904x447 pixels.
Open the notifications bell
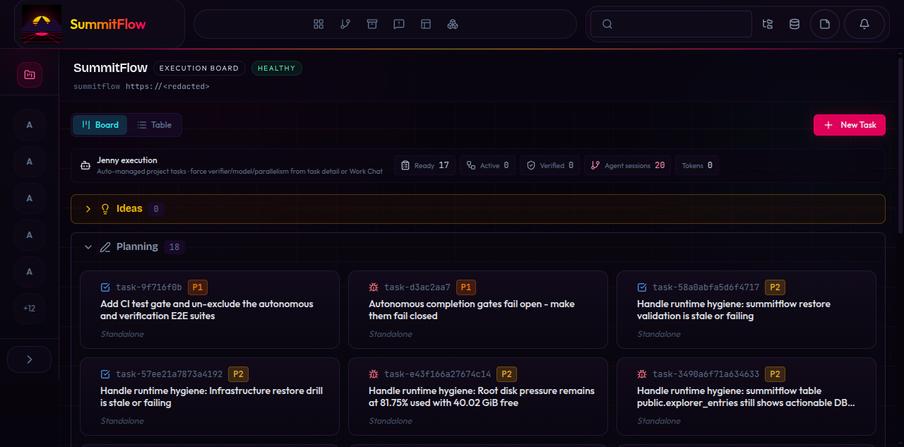pyautogui.click(x=864, y=24)
